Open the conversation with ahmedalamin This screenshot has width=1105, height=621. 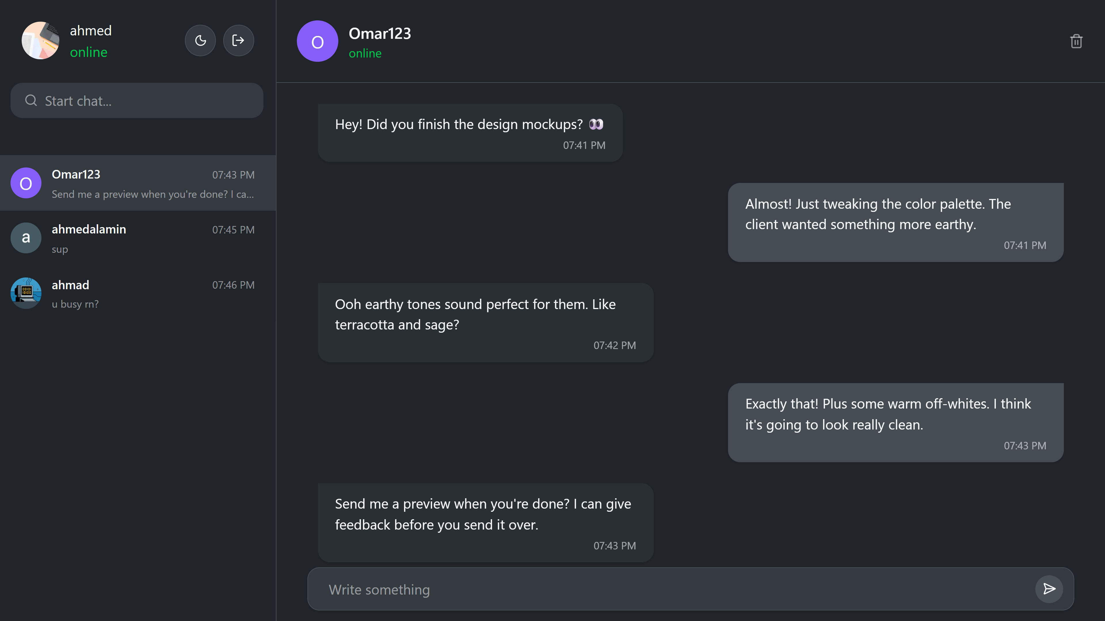click(137, 237)
